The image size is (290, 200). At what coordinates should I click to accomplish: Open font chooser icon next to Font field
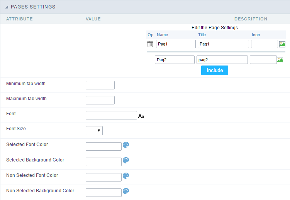tap(141, 116)
